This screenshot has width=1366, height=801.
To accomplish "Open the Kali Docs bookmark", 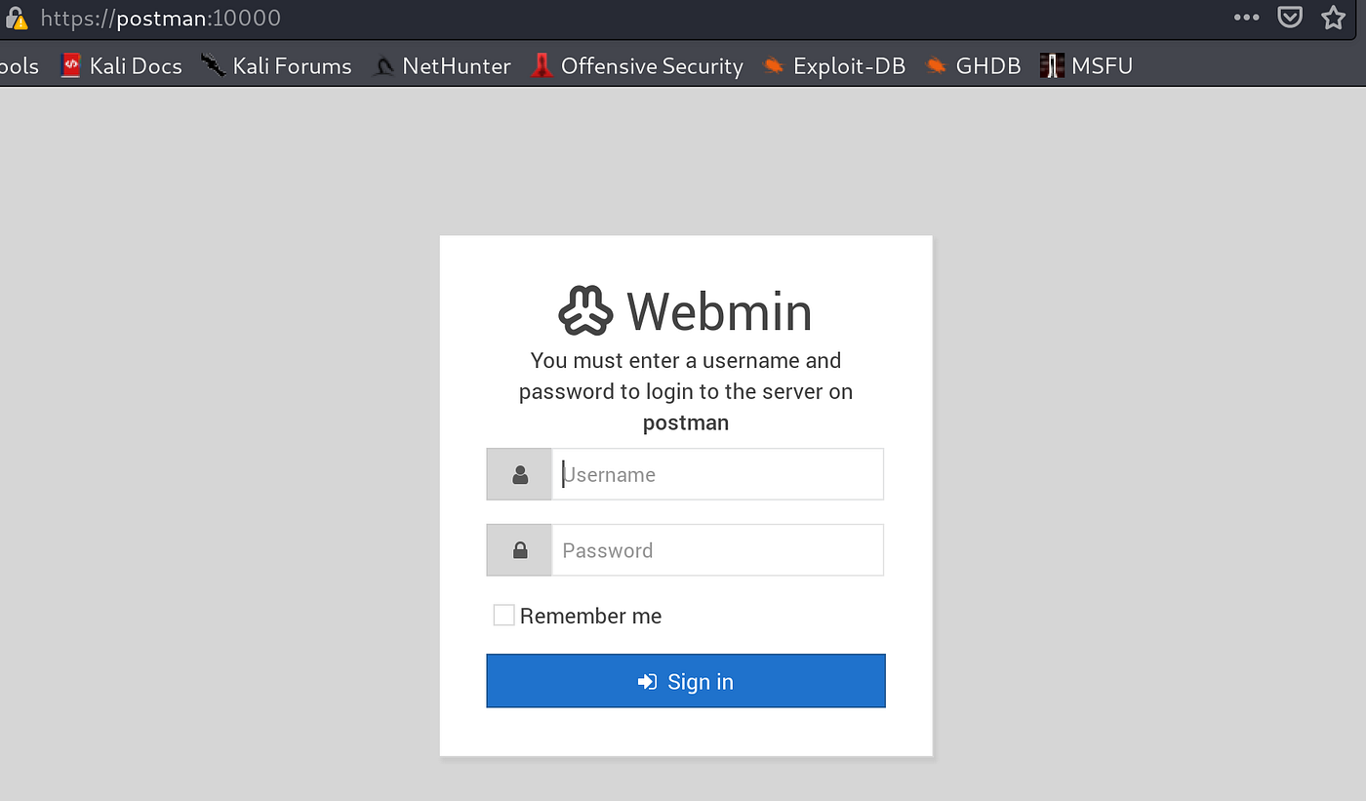I will click(121, 66).
